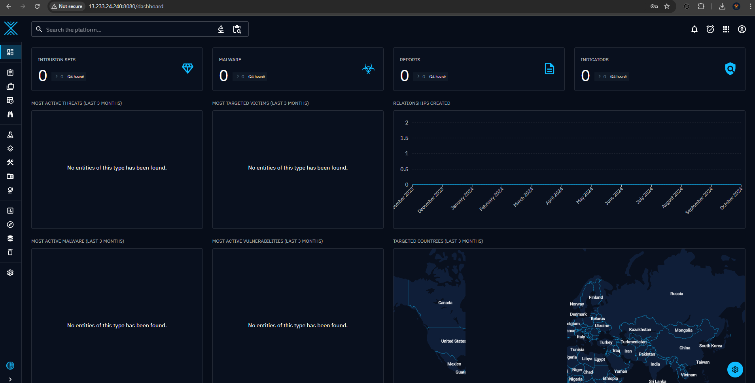Screen dimensions: 755x383
Task: Click Mongolia label on the map
Action: coord(683,330)
